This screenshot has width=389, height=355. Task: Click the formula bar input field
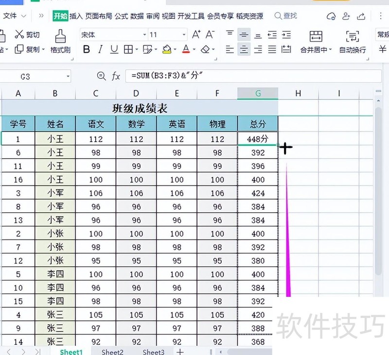pos(243,76)
